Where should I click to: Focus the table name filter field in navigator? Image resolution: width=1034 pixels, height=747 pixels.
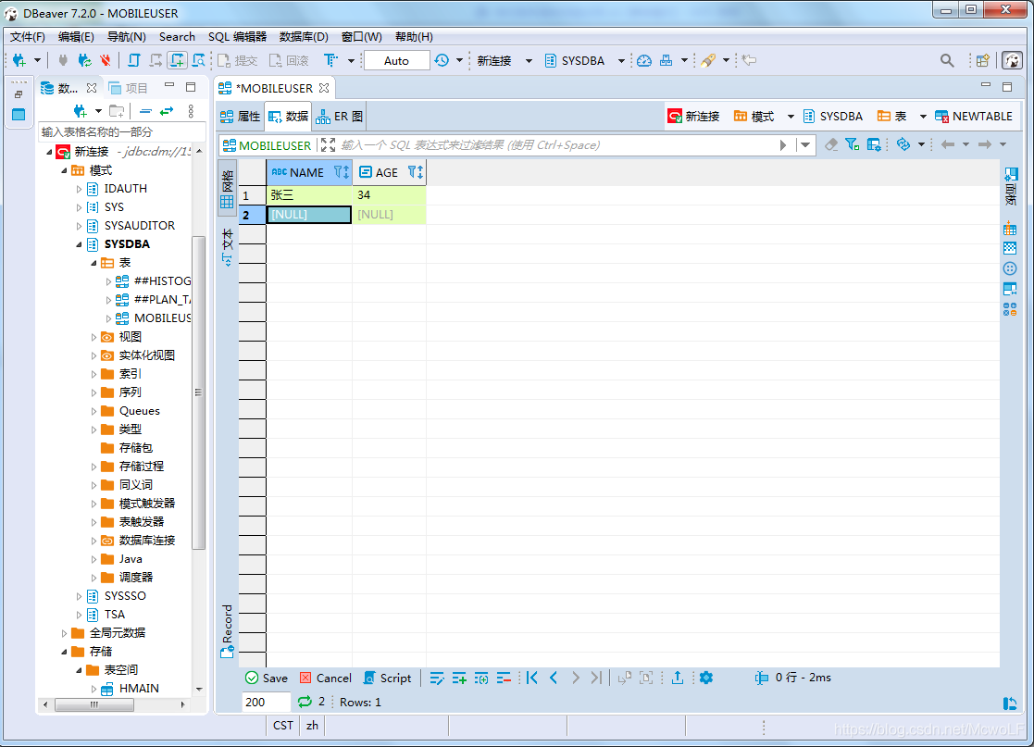[121, 131]
